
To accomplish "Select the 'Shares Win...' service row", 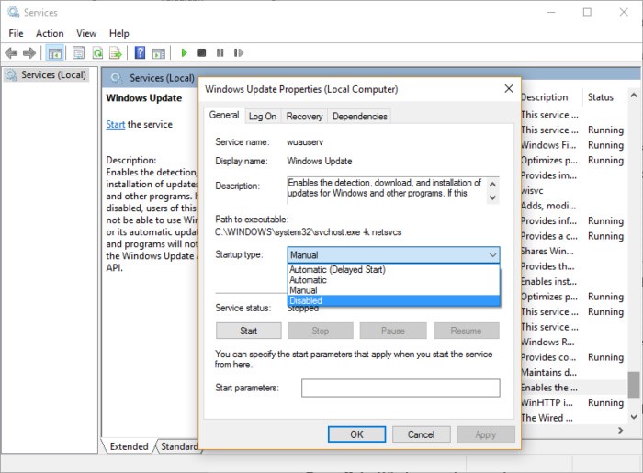I will pos(572,252).
